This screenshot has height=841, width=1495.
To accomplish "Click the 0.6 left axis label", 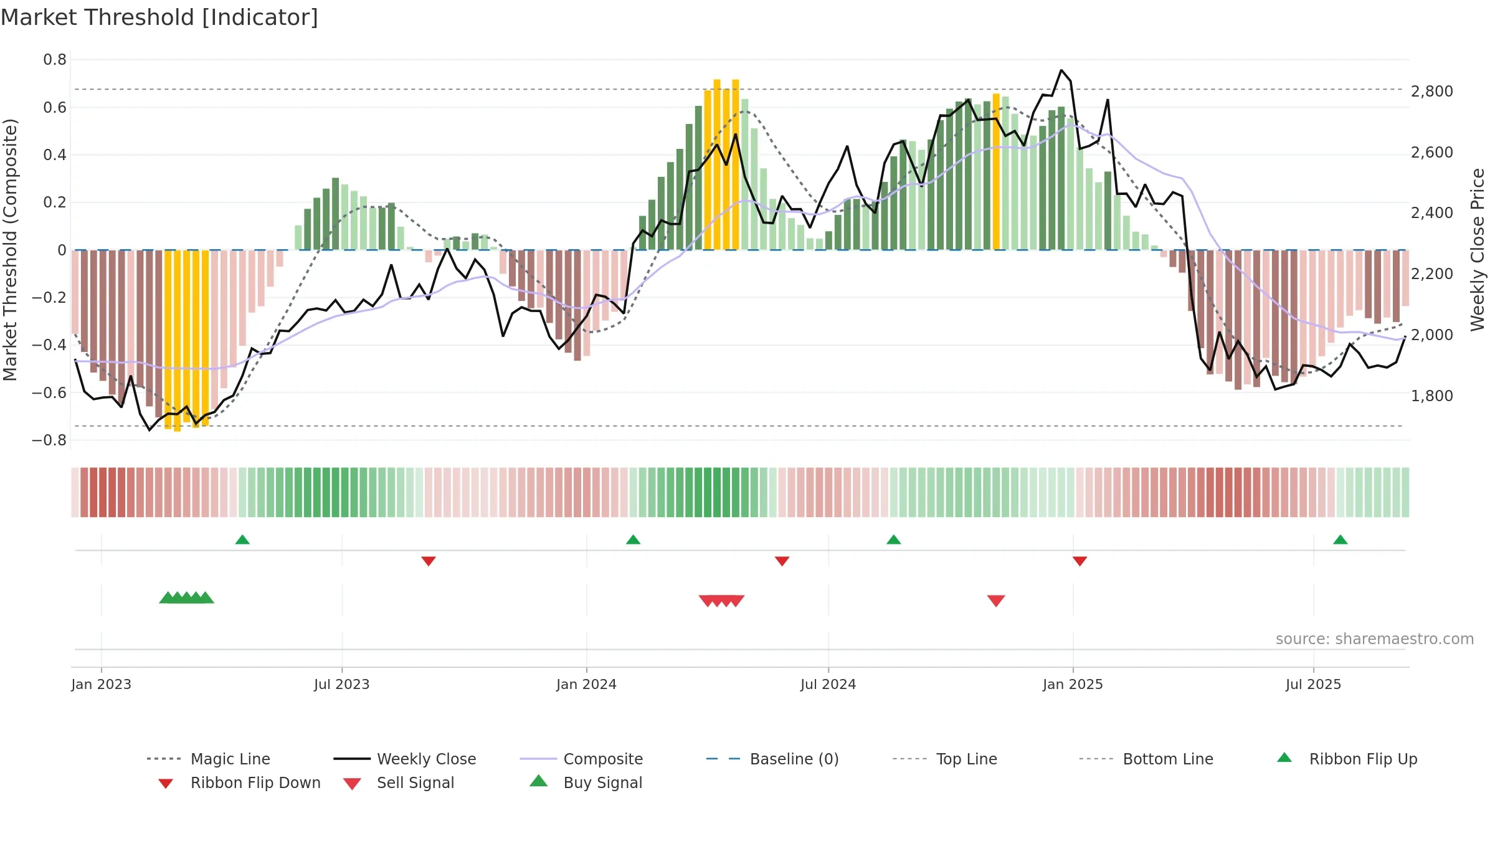I will coord(55,108).
